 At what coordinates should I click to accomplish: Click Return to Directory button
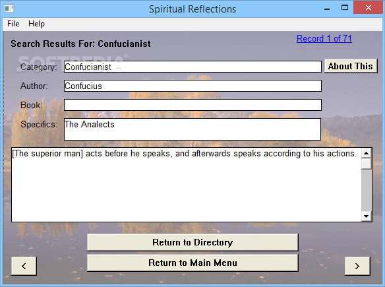click(192, 242)
